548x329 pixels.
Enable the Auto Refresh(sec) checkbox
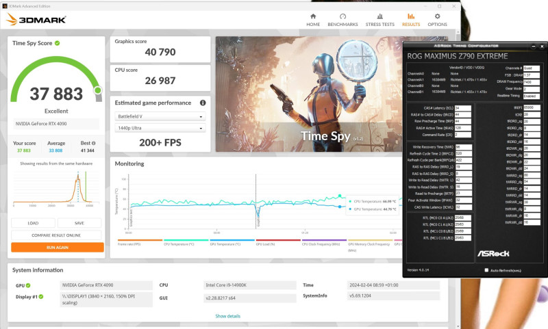click(x=486, y=270)
